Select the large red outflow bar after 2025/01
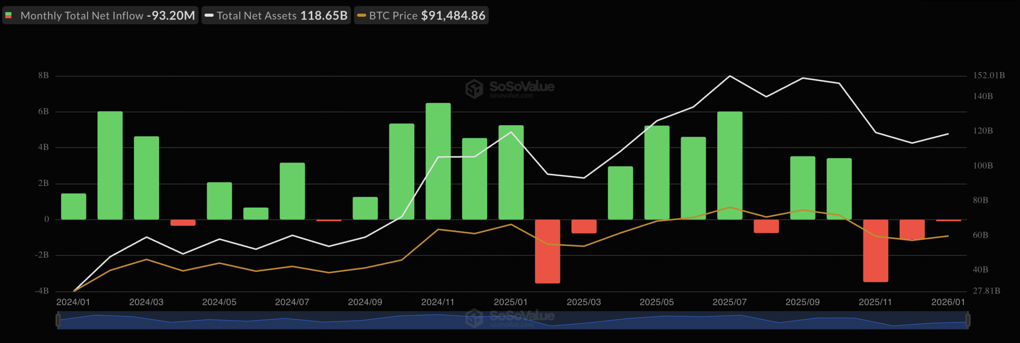 click(x=547, y=251)
